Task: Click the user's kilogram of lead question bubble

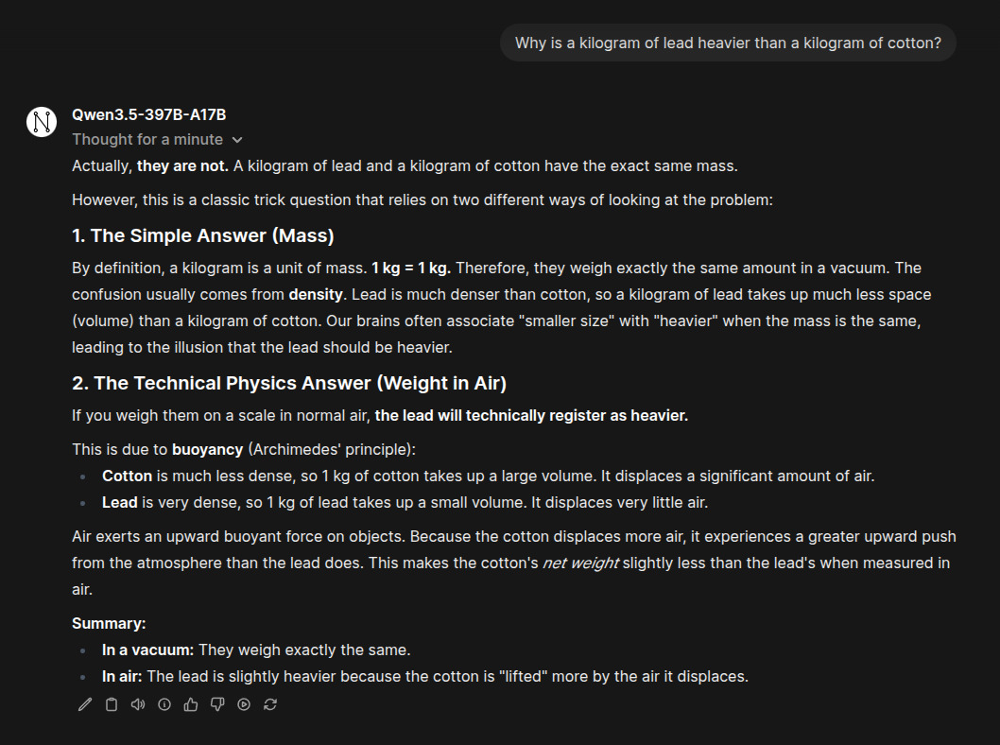Action: pos(728,43)
